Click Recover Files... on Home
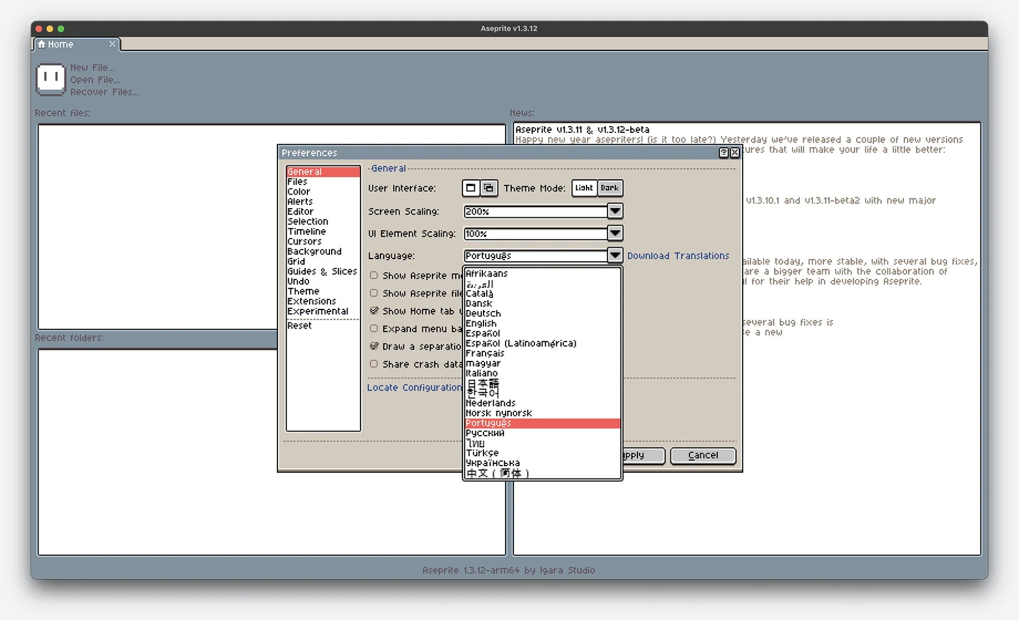The height and width of the screenshot is (620, 1019). tap(104, 92)
